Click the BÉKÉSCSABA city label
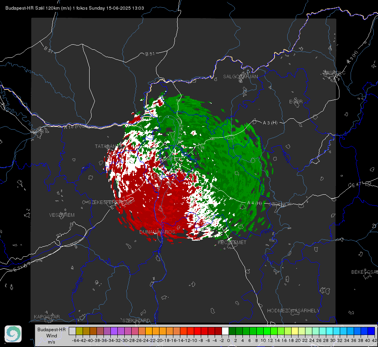The image size is (378, 347). [364, 272]
